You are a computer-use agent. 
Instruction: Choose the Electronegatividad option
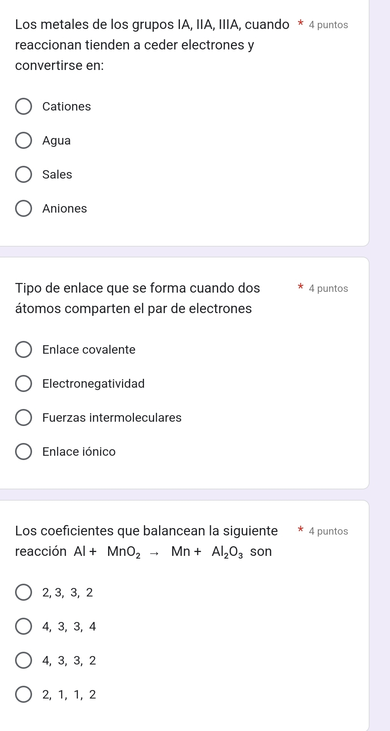(24, 383)
